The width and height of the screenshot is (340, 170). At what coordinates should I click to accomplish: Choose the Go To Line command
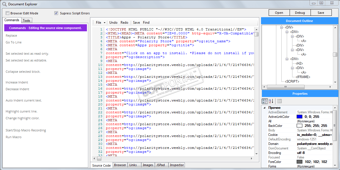pos(14,42)
